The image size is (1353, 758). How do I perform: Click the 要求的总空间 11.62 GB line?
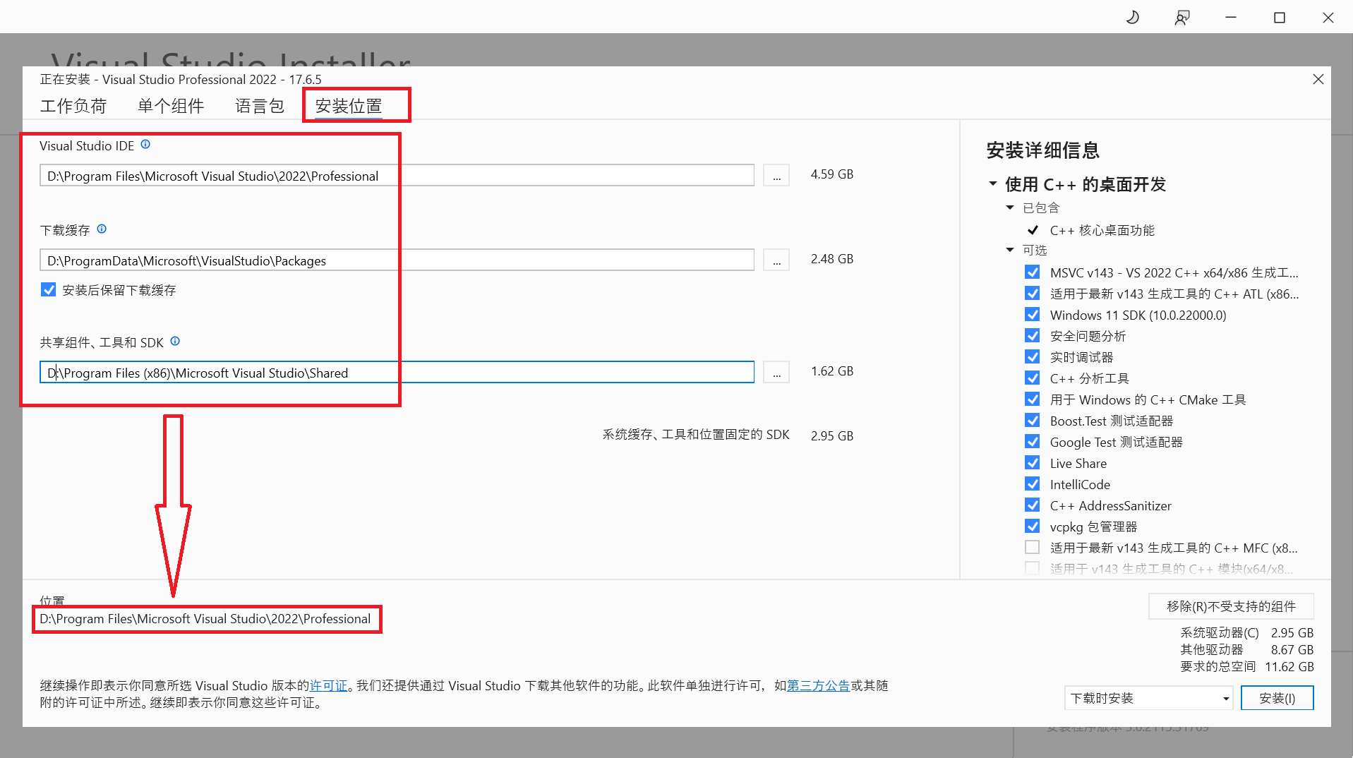[1246, 667]
